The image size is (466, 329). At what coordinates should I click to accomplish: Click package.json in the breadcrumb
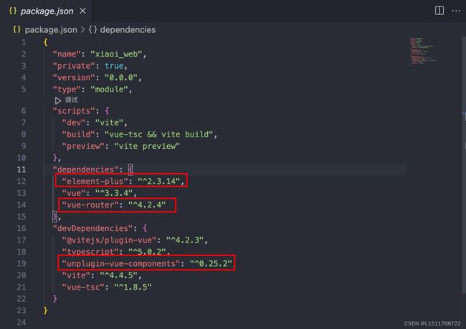51,29
